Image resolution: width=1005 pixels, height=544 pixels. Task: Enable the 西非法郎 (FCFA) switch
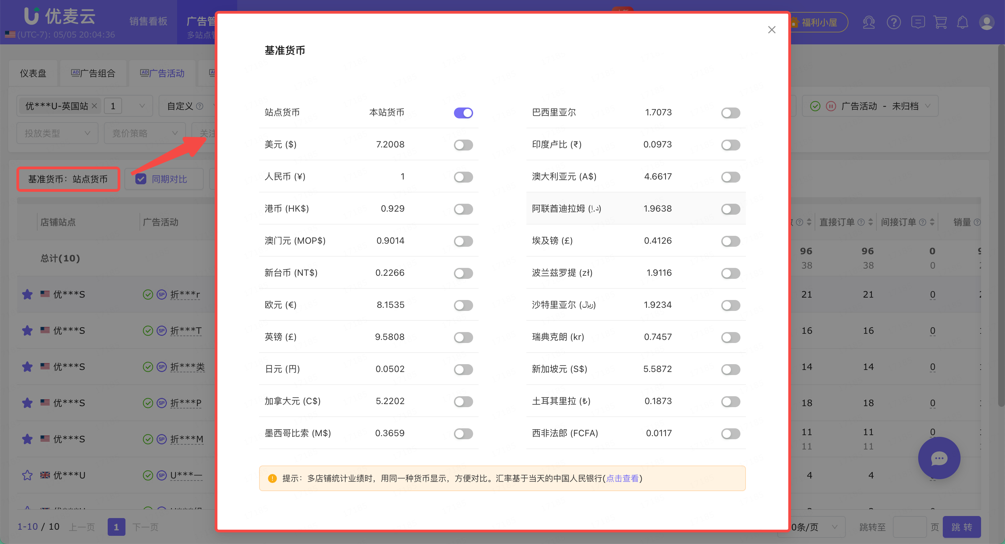731,433
